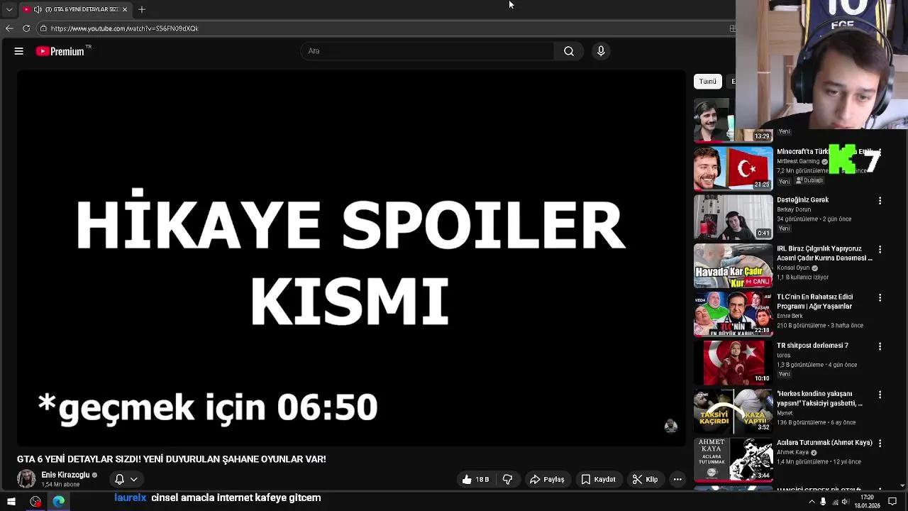The width and height of the screenshot is (908, 511).
Task: View site info via lock icon
Action: click(x=43, y=28)
